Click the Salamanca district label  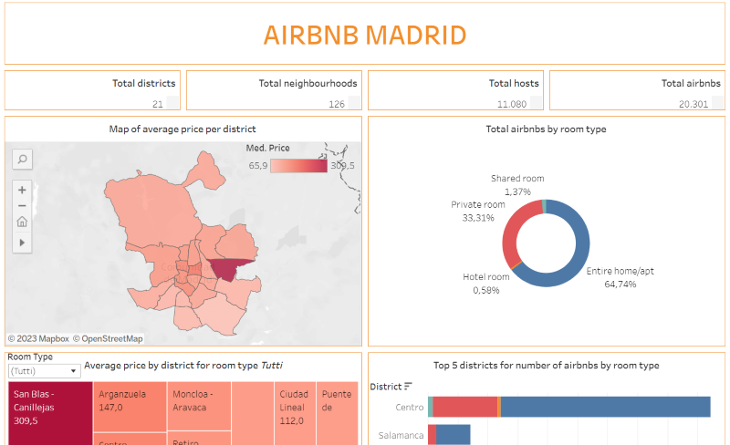(x=401, y=435)
